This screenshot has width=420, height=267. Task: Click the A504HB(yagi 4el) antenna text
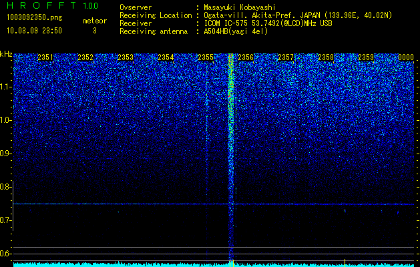pyautogui.click(x=236, y=31)
